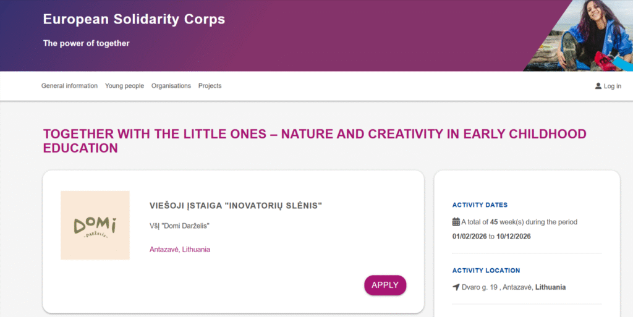
Task: Open the Young people menu
Action: point(124,86)
